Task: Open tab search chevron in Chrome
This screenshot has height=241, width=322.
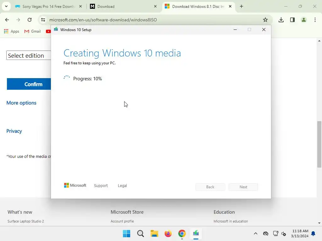Action: (x=6, y=6)
